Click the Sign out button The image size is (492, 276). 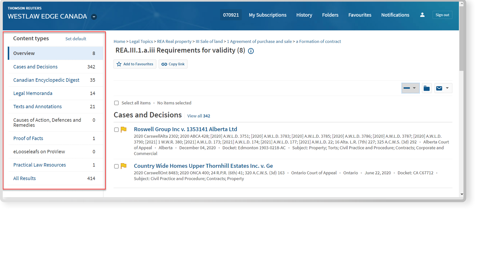point(442,15)
